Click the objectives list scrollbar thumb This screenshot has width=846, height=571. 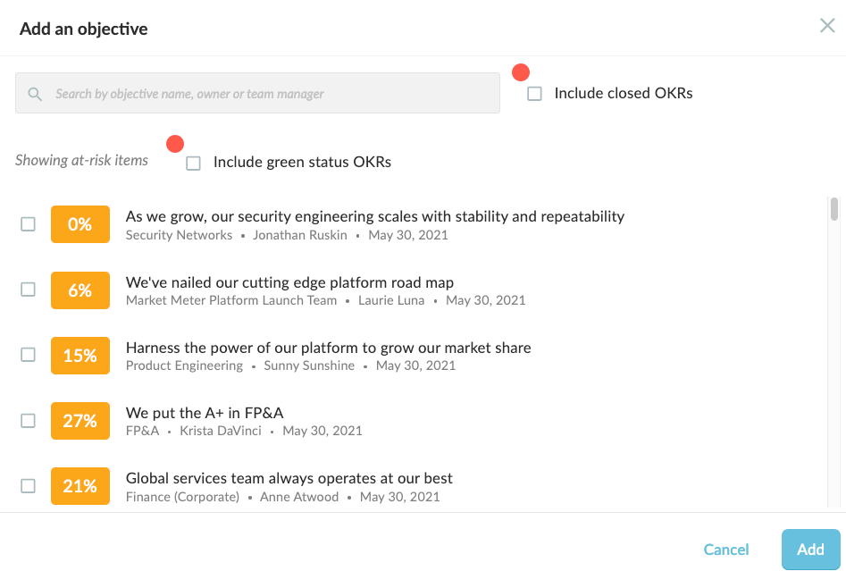(834, 209)
